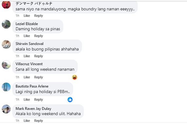This screenshot has width=187, height=124.
Task: Open Bautista Pasa Arlene's avatar
Action: pos(6,87)
